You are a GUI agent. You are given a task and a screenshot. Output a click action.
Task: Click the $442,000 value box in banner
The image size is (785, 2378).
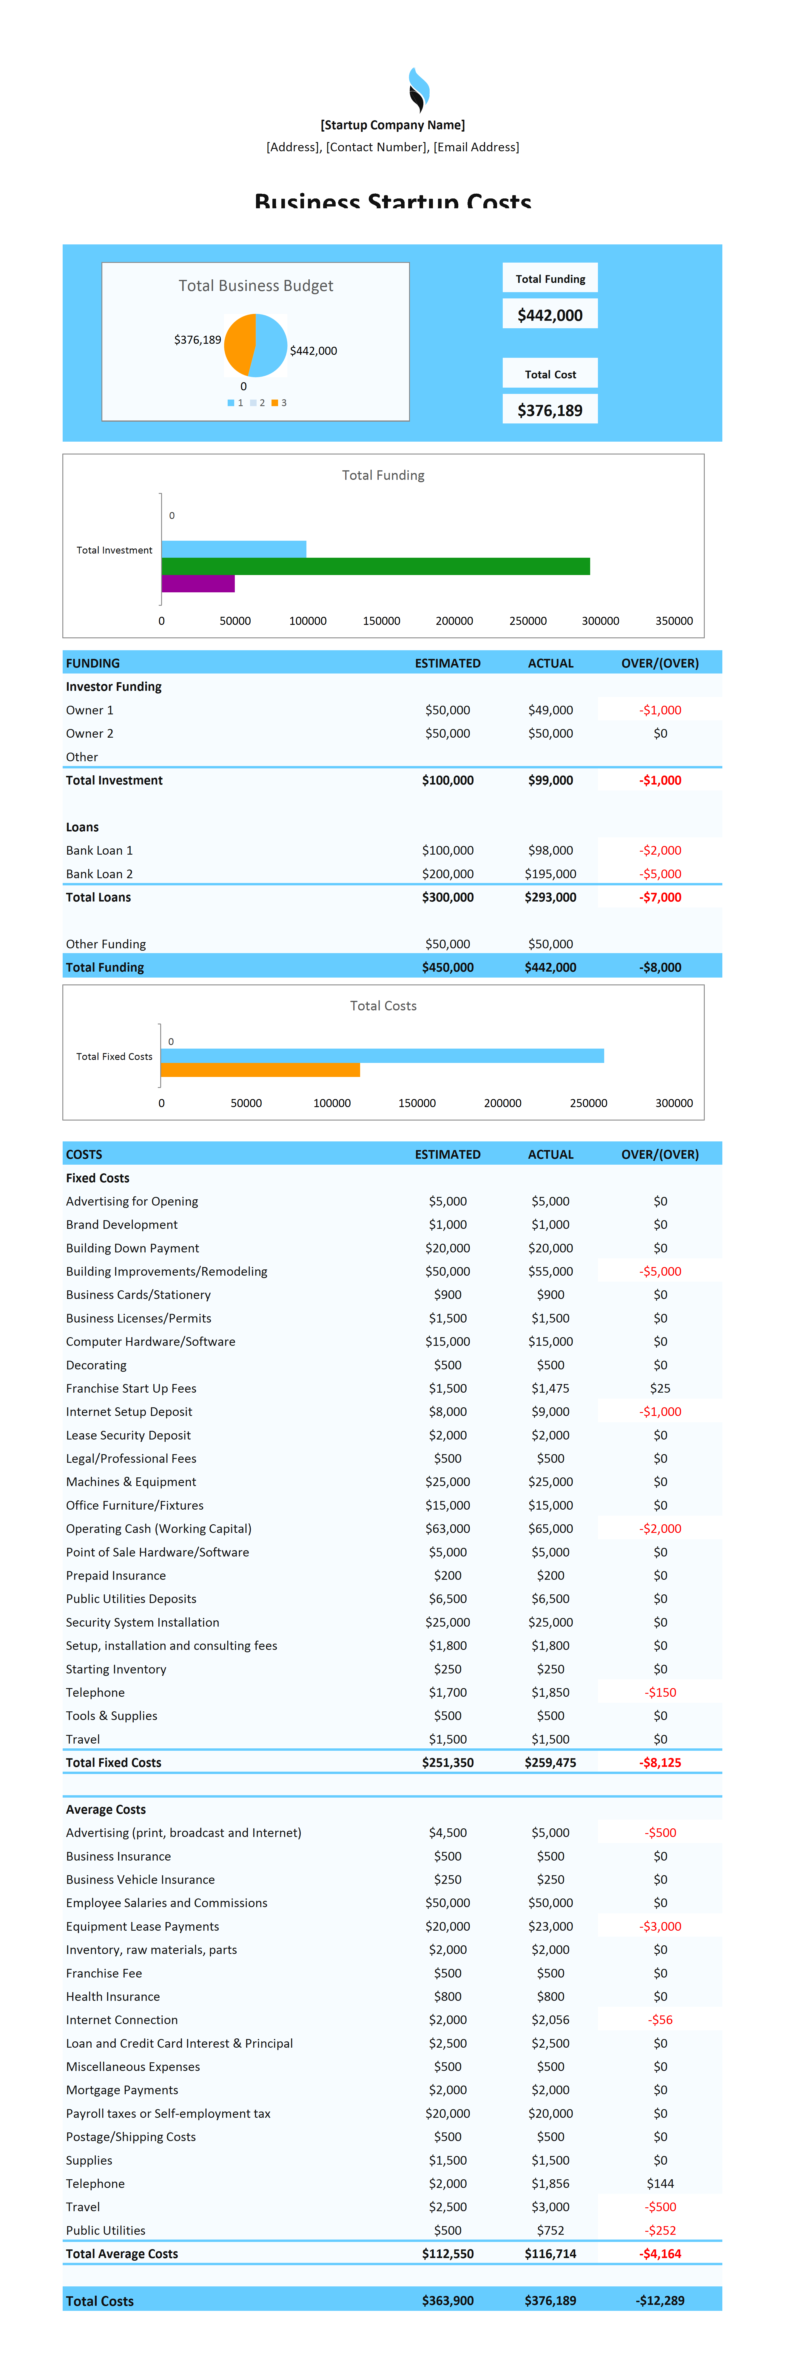[550, 314]
